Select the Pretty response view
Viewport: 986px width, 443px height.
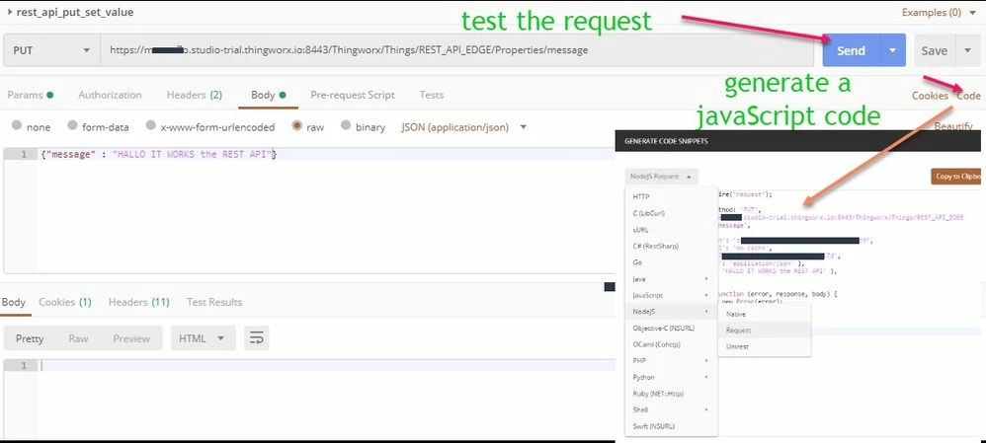(x=30, y=338)
